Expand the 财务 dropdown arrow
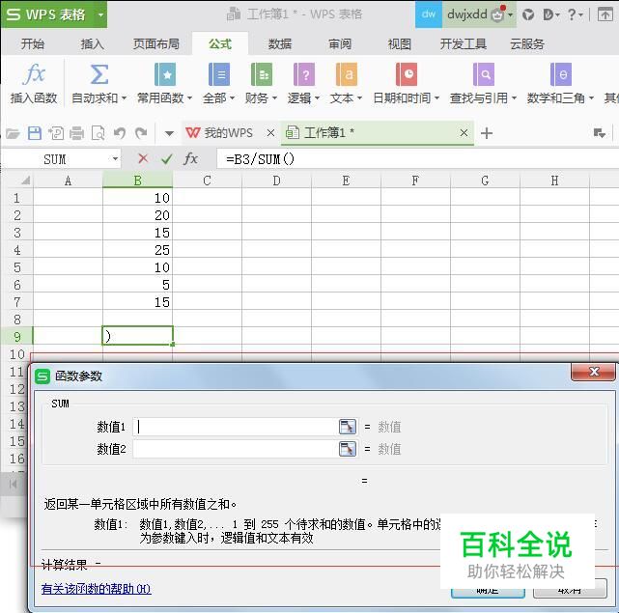This screenshot has height=613, width=619. click(274, 98)
